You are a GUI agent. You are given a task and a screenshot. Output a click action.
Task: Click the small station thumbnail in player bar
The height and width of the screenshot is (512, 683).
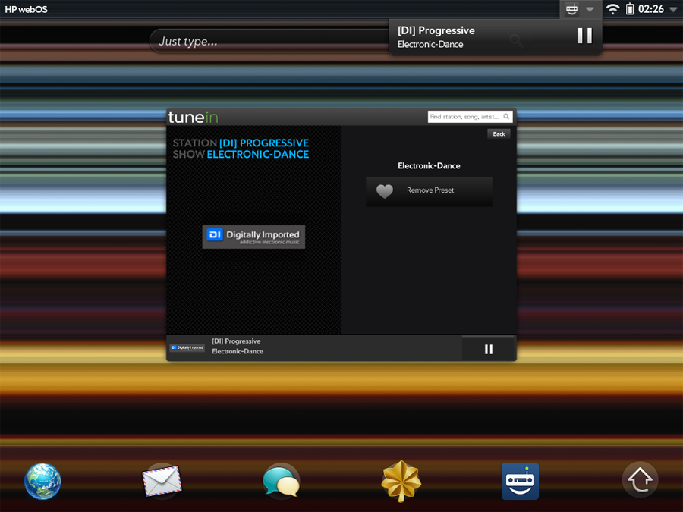coord(187,348)
